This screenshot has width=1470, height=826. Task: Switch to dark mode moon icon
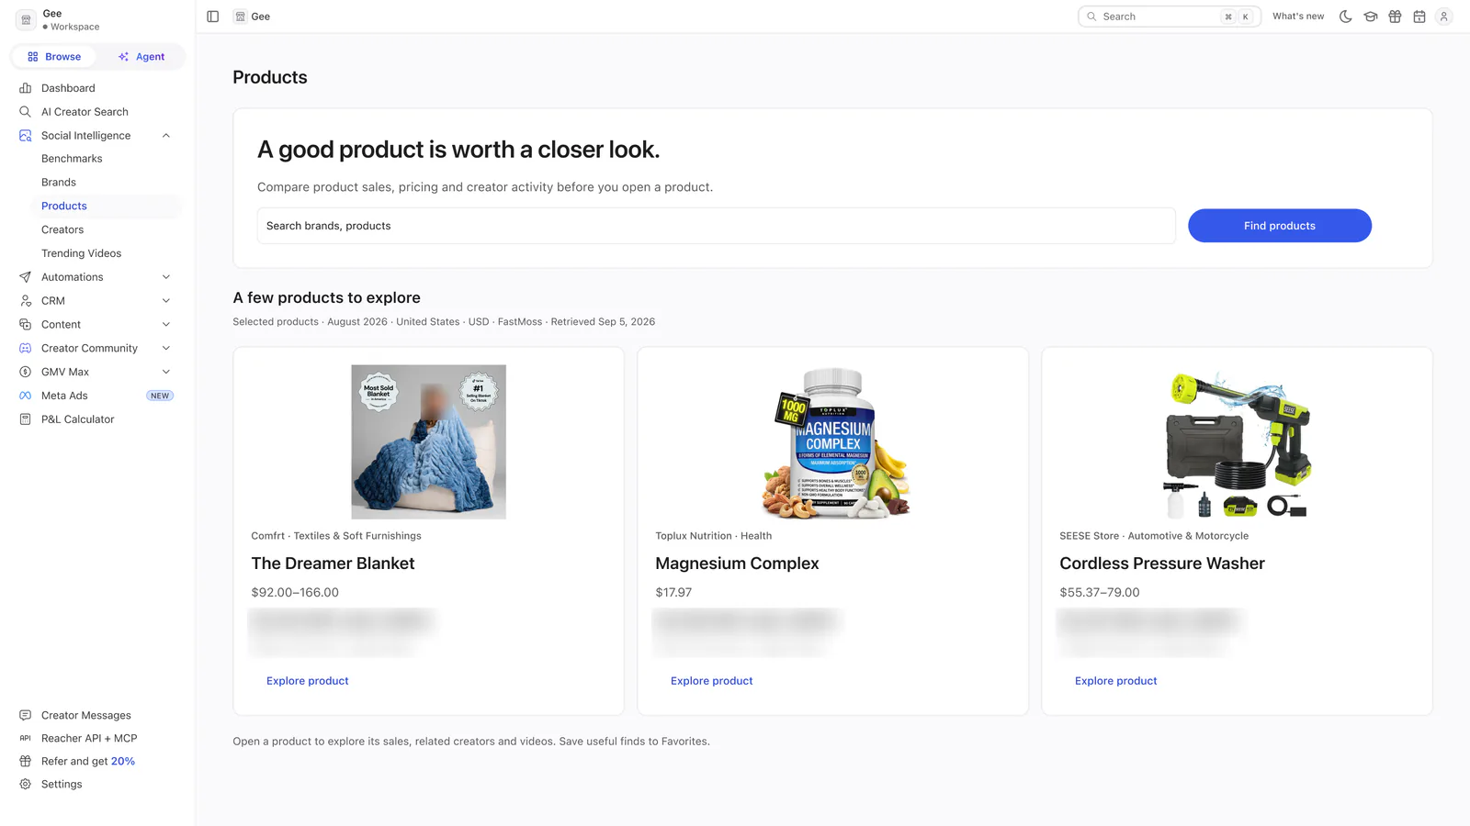(x=1346, y=17)
